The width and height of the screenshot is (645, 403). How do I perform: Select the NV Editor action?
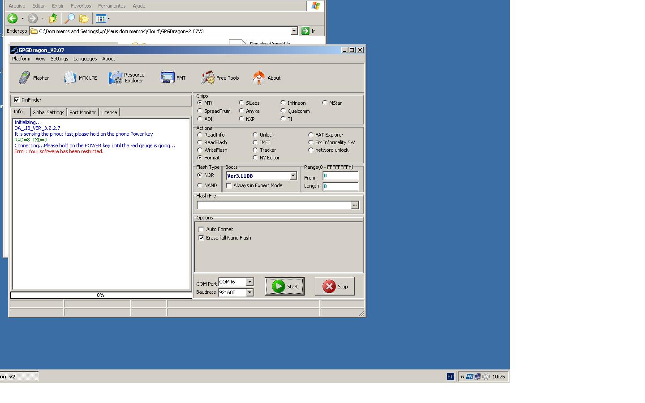pyautogui.click(x=255, y=158)
